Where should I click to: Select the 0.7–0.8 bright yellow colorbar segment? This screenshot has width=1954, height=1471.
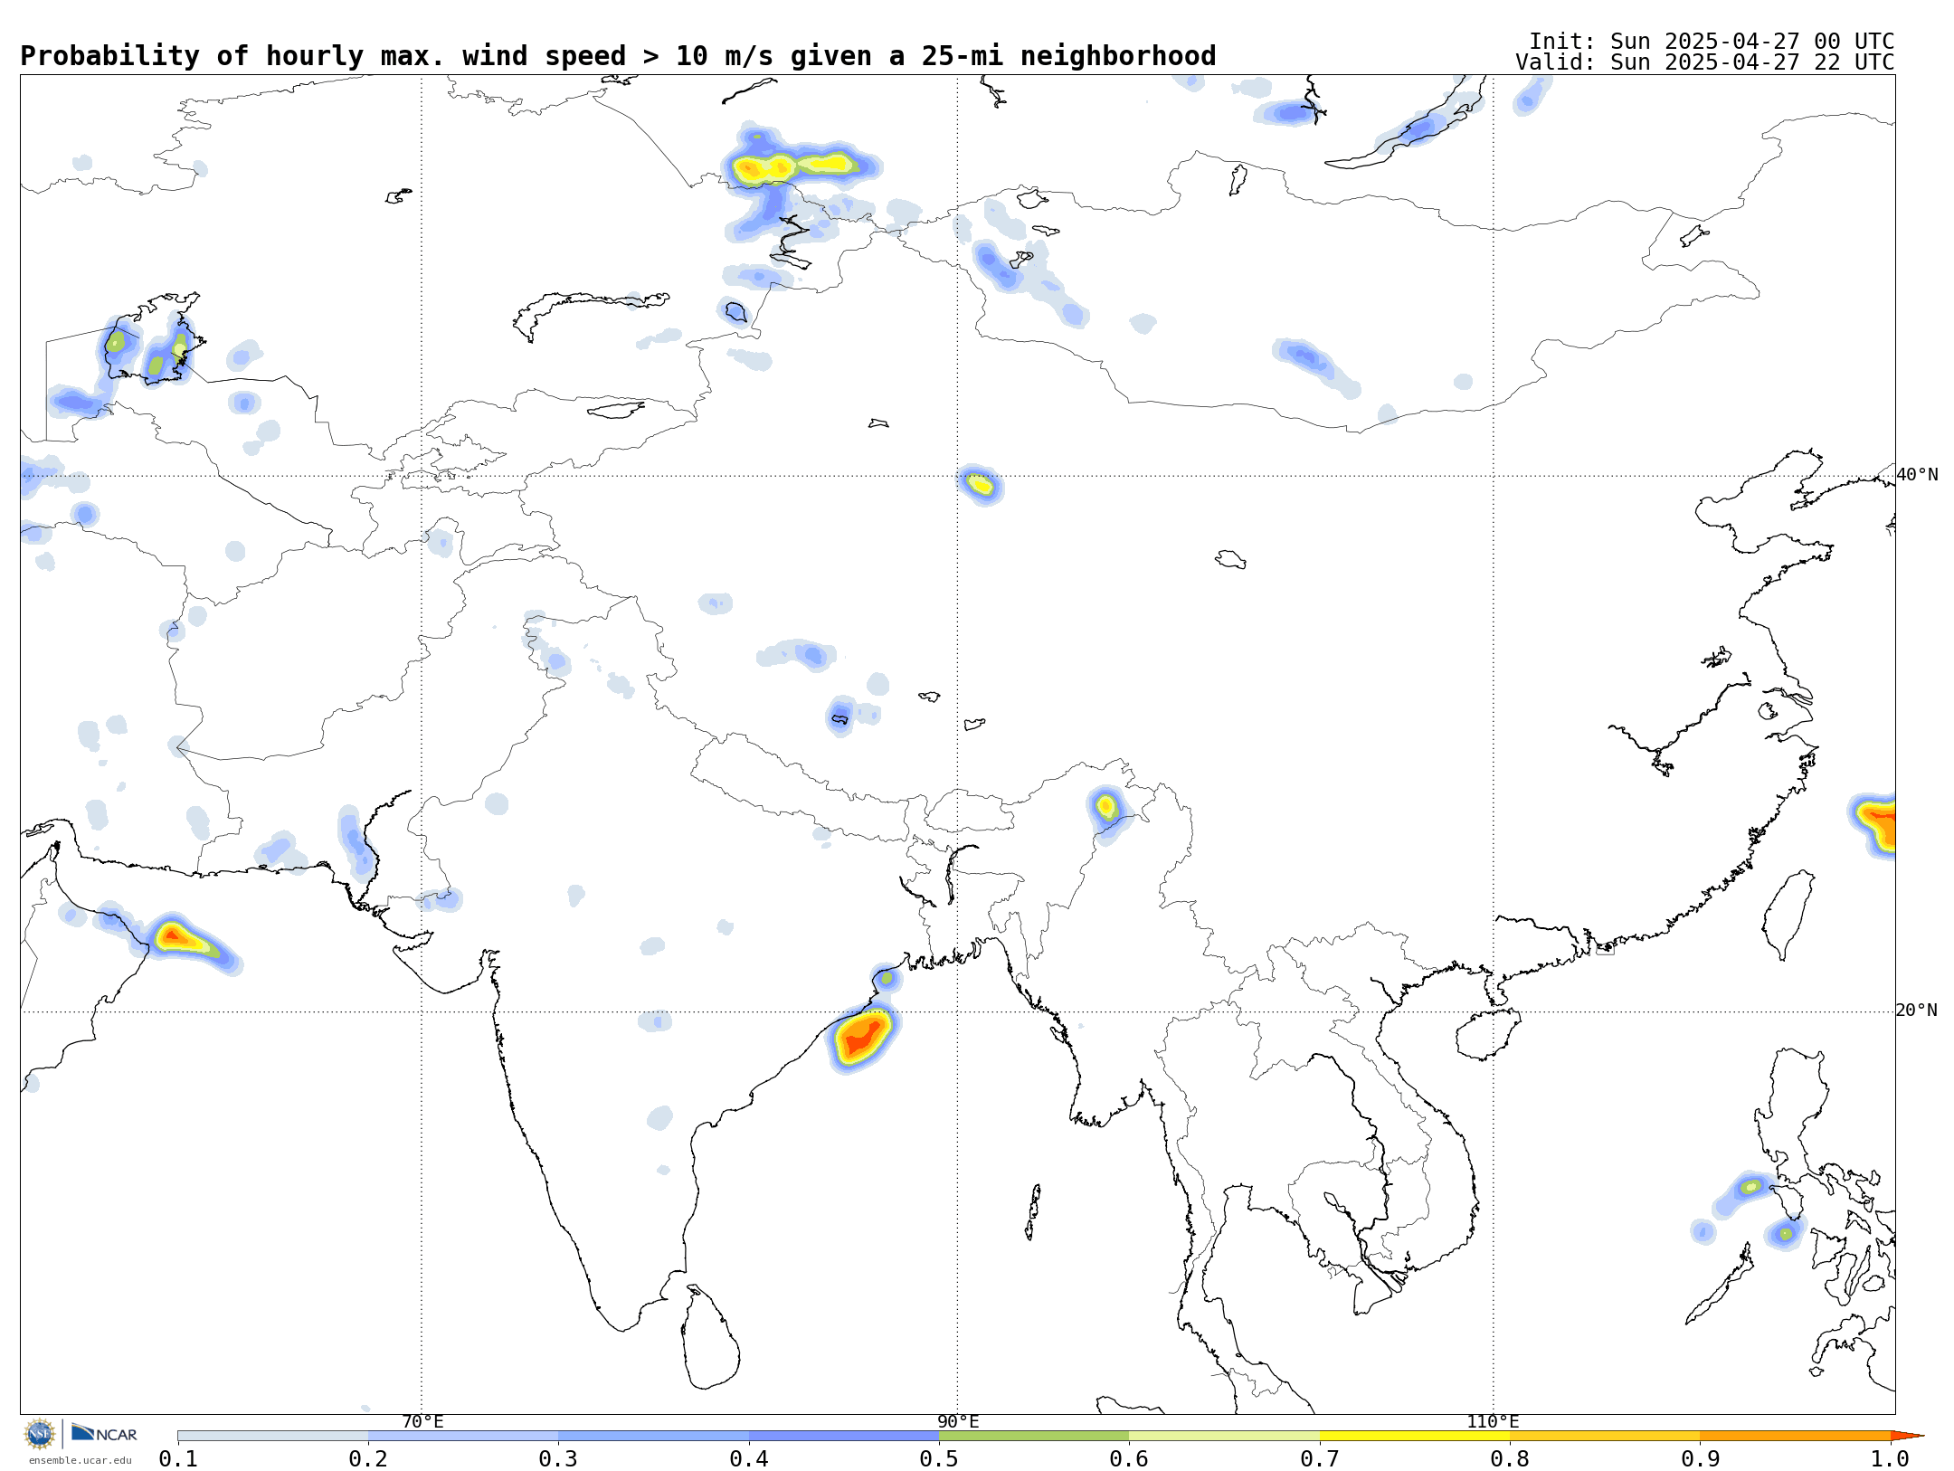[x=1415, y=1436]
